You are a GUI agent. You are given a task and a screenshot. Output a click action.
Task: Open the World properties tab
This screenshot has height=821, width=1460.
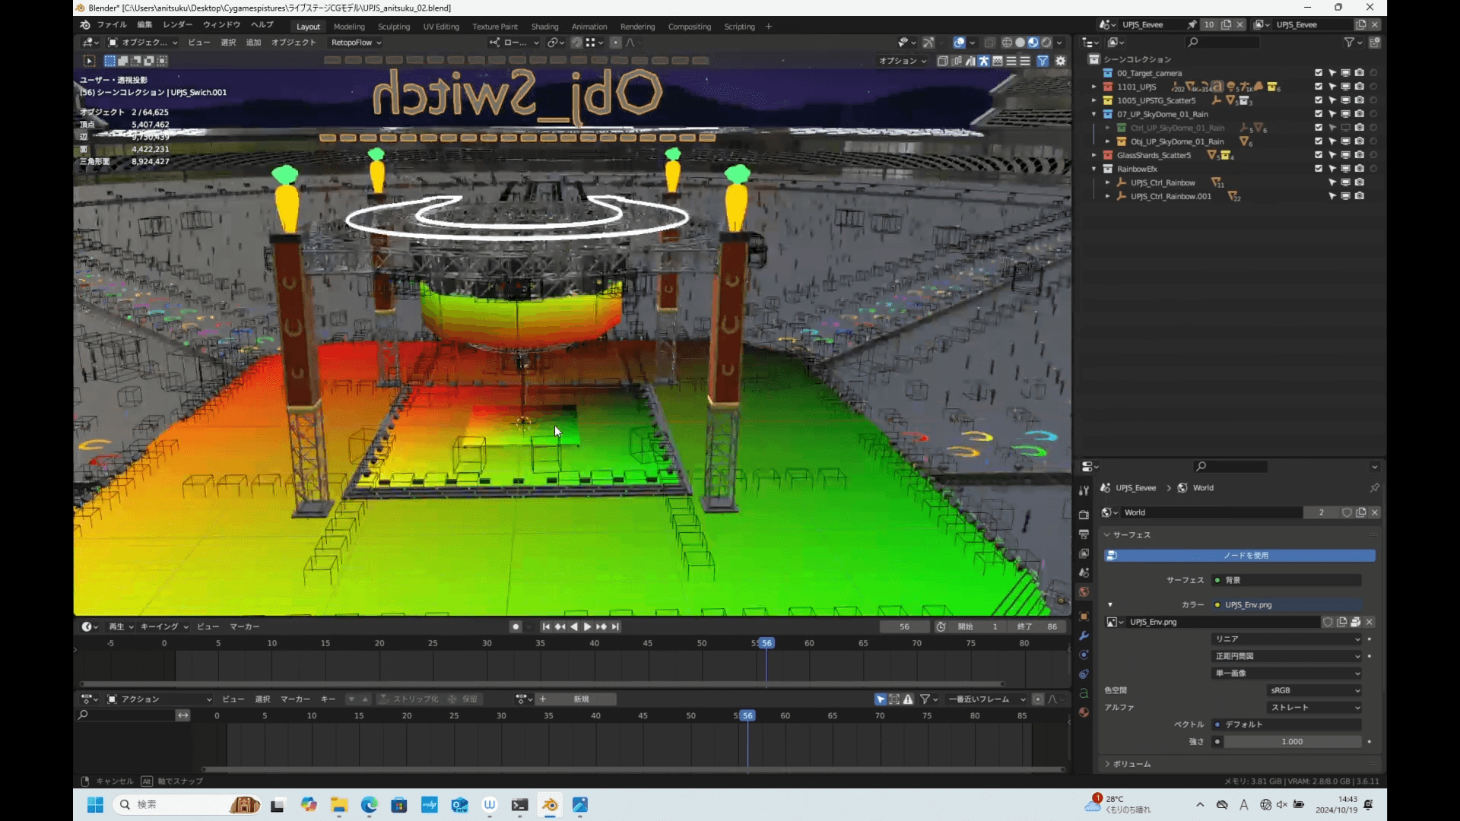tap(1084, 591)
